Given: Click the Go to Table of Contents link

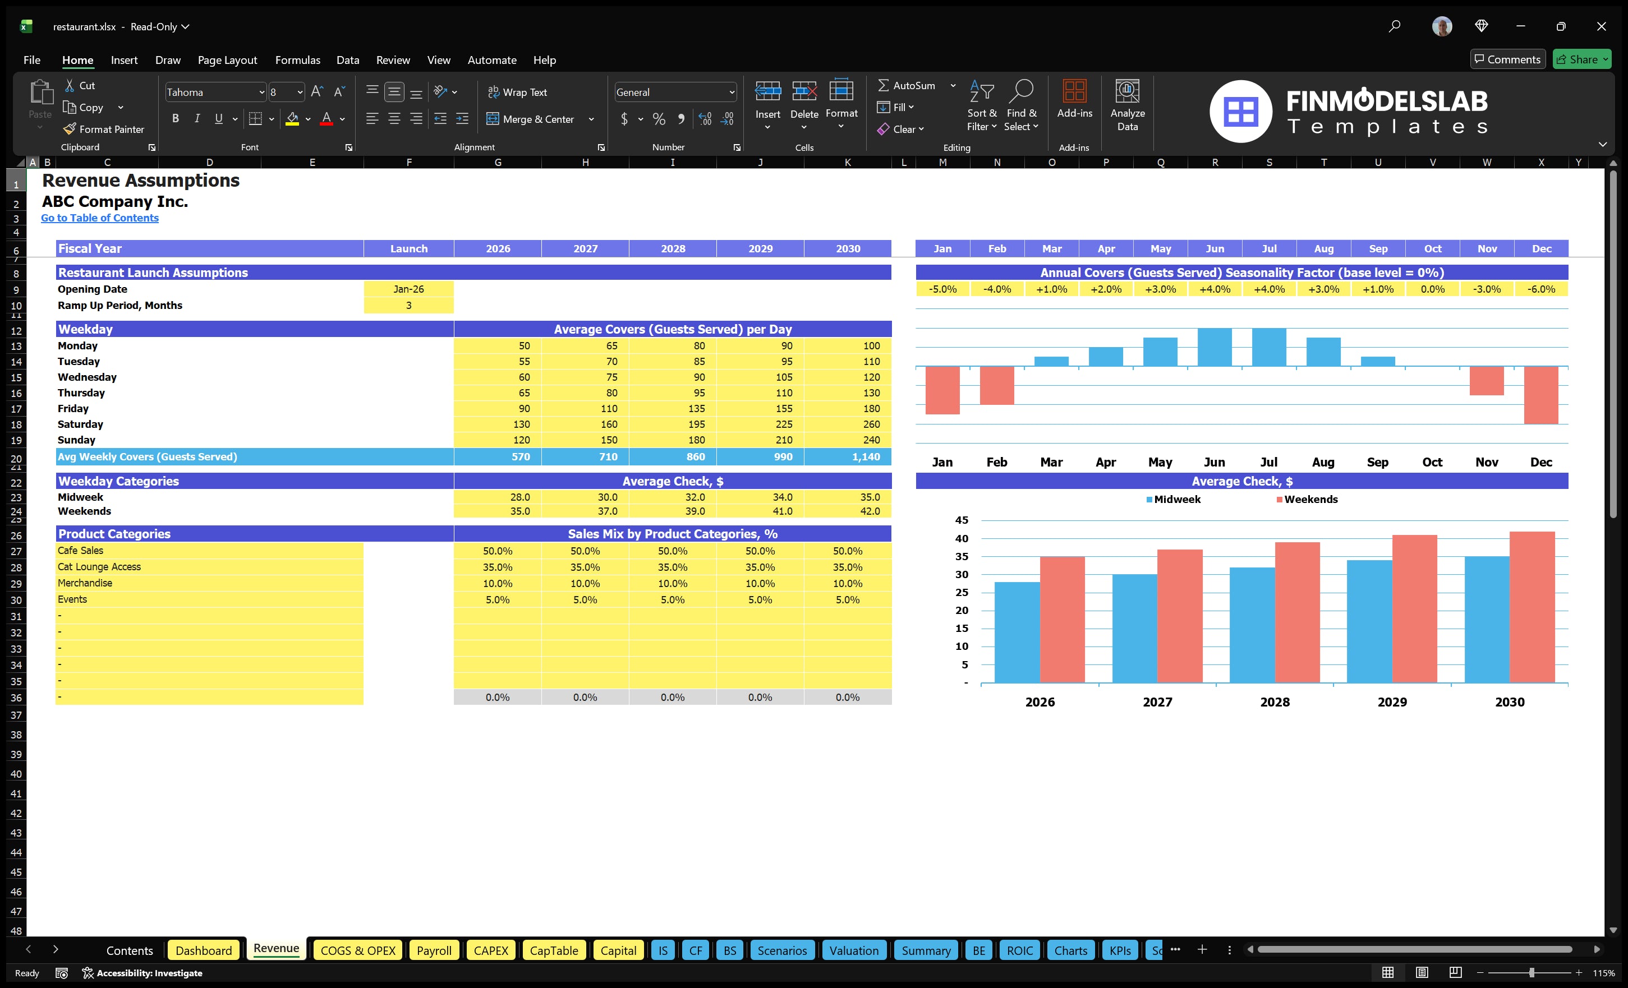Looking at the screenshot, I should pyautogui.click(x=100, y=217).
